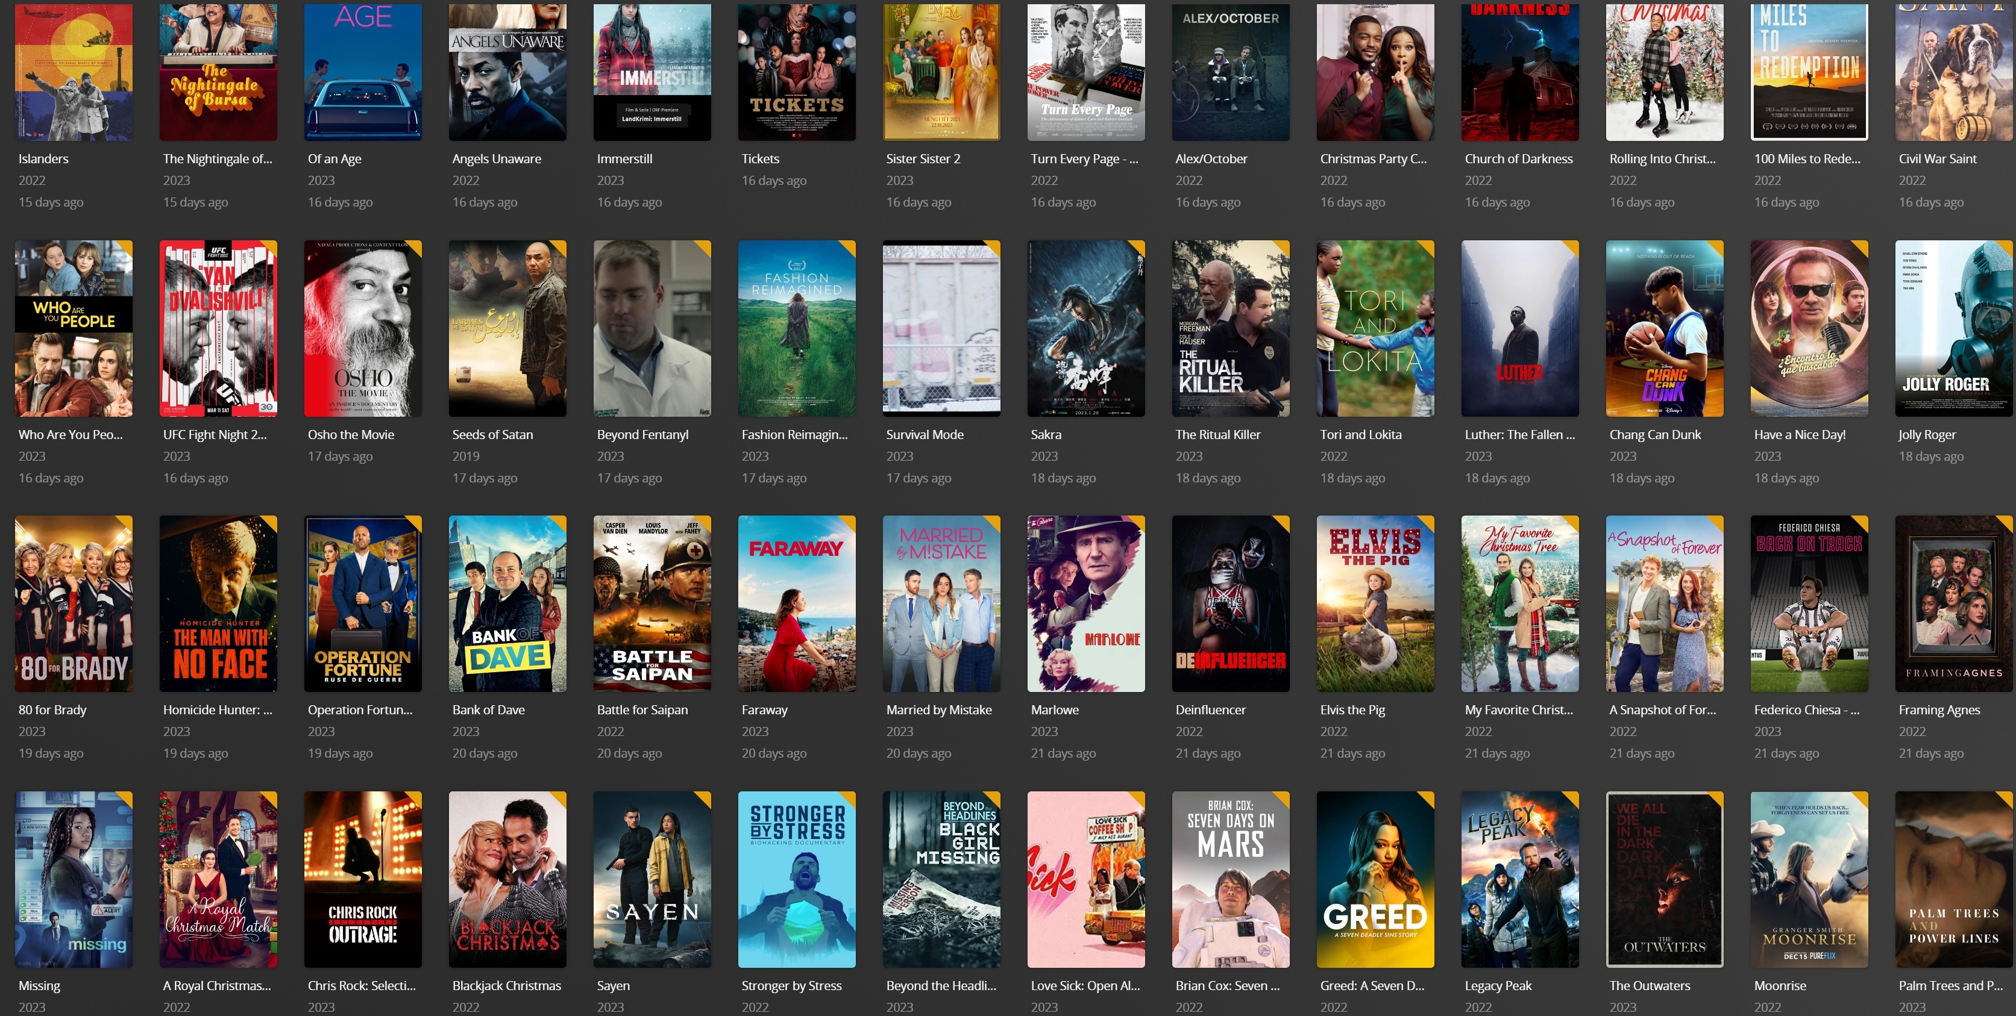Screen dimensions: 2016x1016
Task: Select the Civil War Saint poster
Action: [1954, 72]
